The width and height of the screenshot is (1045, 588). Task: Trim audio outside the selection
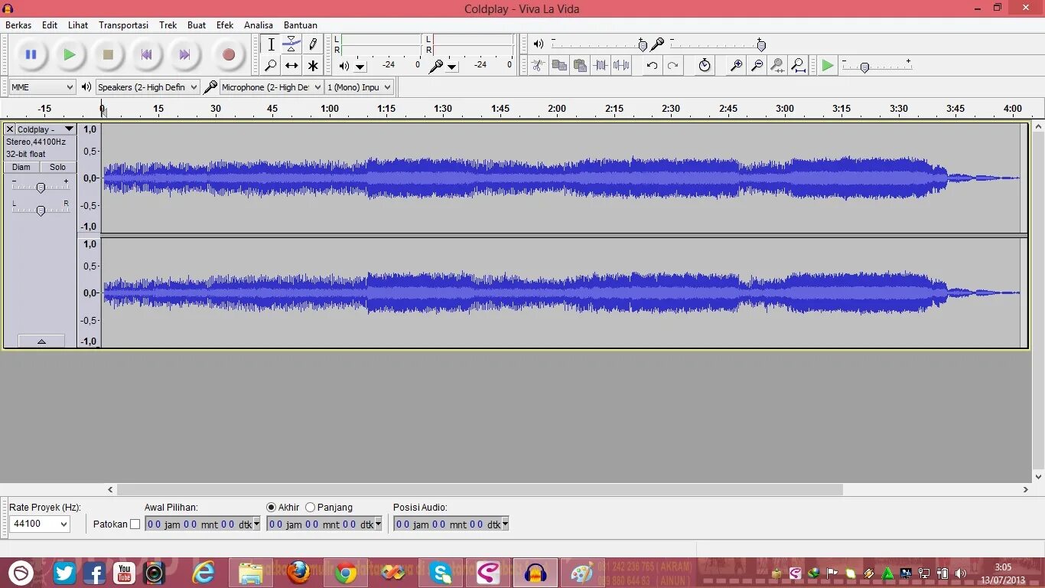coord(601,65)
